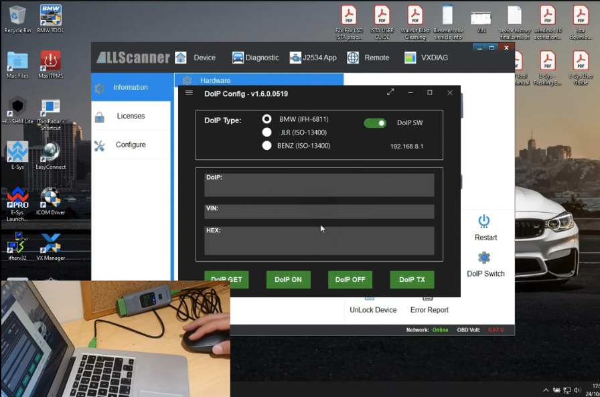Switch to the Information sidebar tab

click(131, 87)
